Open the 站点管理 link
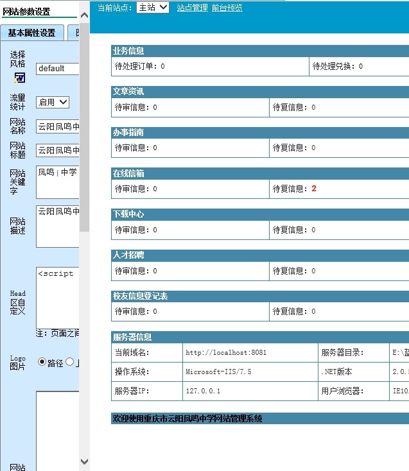Image resolution: width=409 pixels, height=471 pixels. click(192, 8)
